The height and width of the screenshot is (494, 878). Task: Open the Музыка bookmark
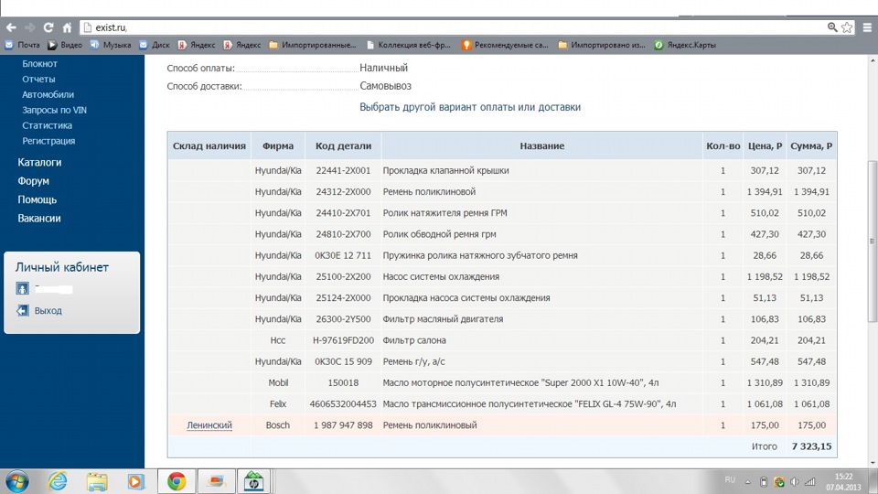tap(111, 45)
